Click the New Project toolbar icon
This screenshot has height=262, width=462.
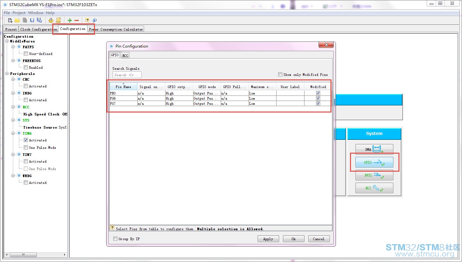pyautogui.click(x=10, y=20)
